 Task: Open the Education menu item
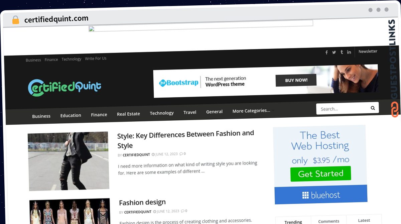point(71,115)
